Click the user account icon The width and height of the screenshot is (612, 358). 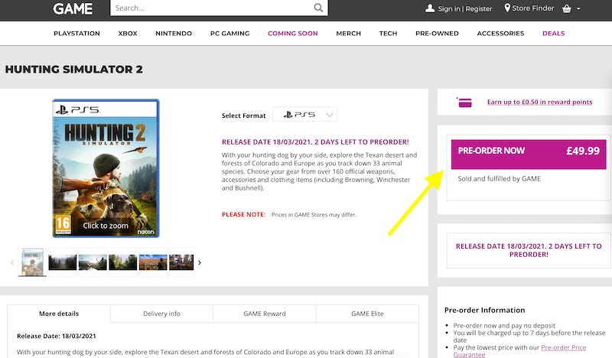click(x=430, y=8)
